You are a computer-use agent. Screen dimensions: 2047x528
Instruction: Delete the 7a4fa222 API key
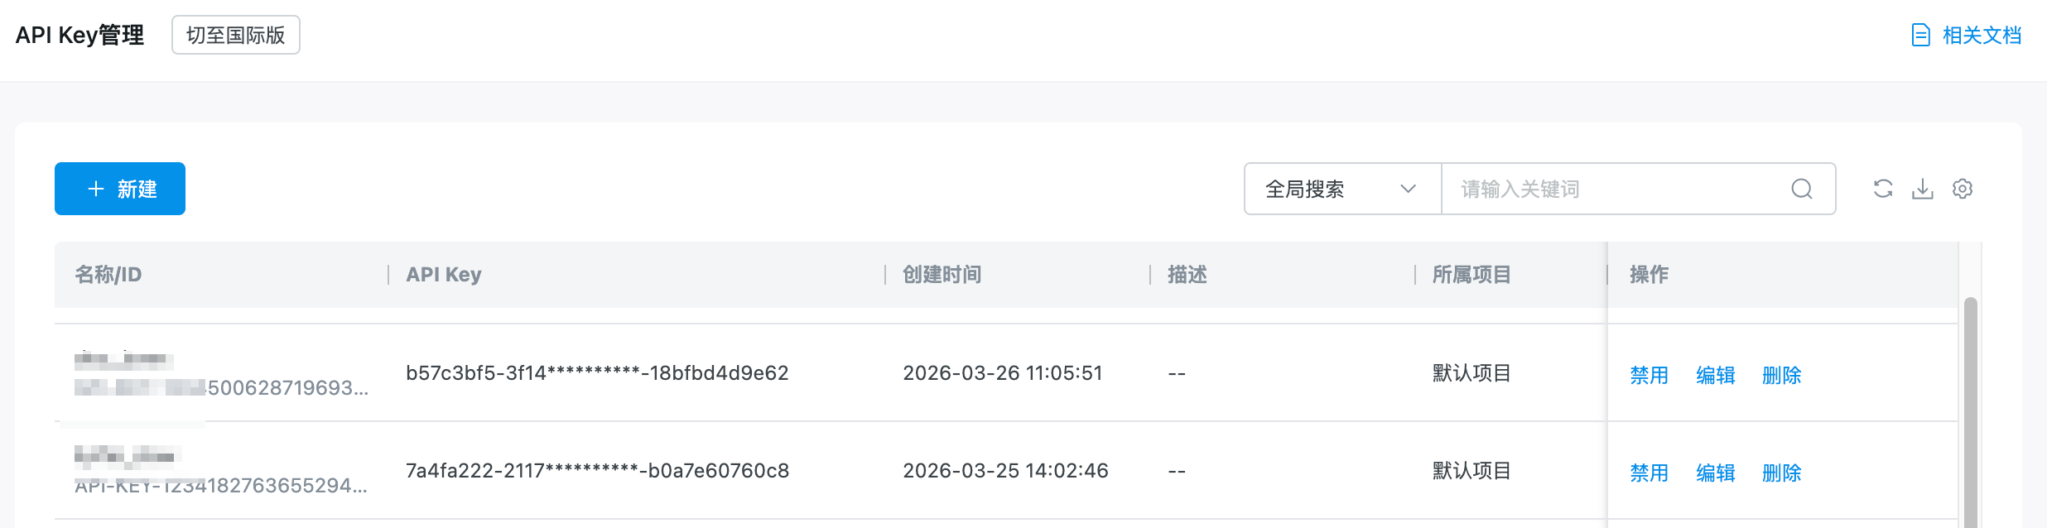(1781, 473)
